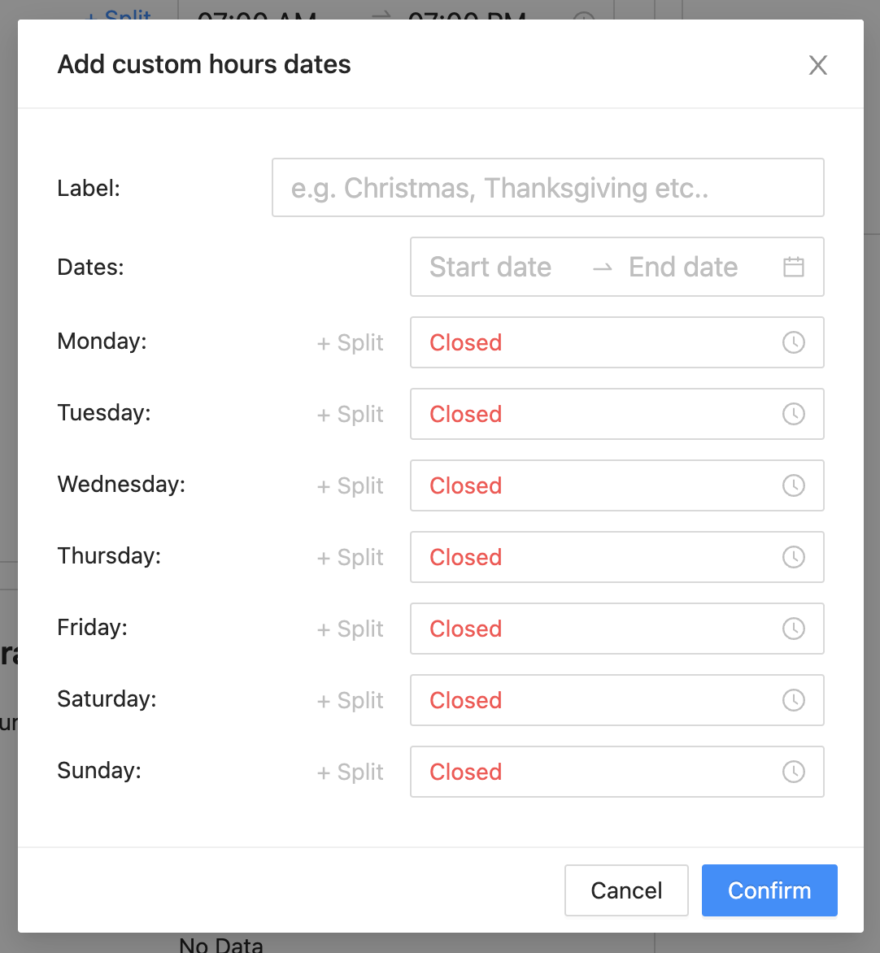The width and height of the screenshot is (880, 953).
Task: Click the calendar icon in Dates field
Action: (793, 267)
